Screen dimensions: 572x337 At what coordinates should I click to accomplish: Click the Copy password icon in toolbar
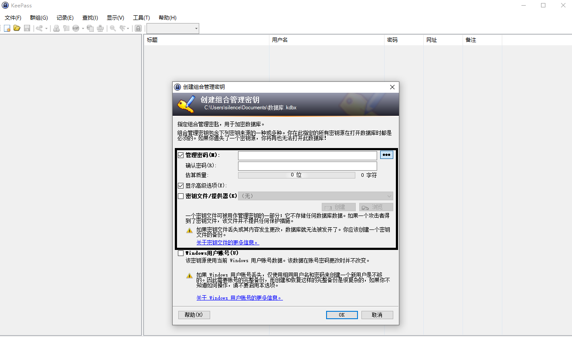[x=66, y=28]
